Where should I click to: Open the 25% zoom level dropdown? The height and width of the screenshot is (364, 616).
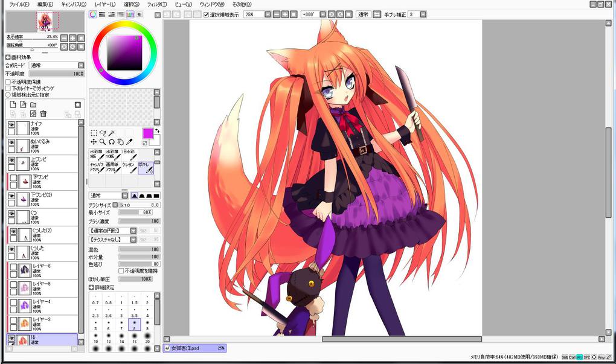tap(268, 14)
